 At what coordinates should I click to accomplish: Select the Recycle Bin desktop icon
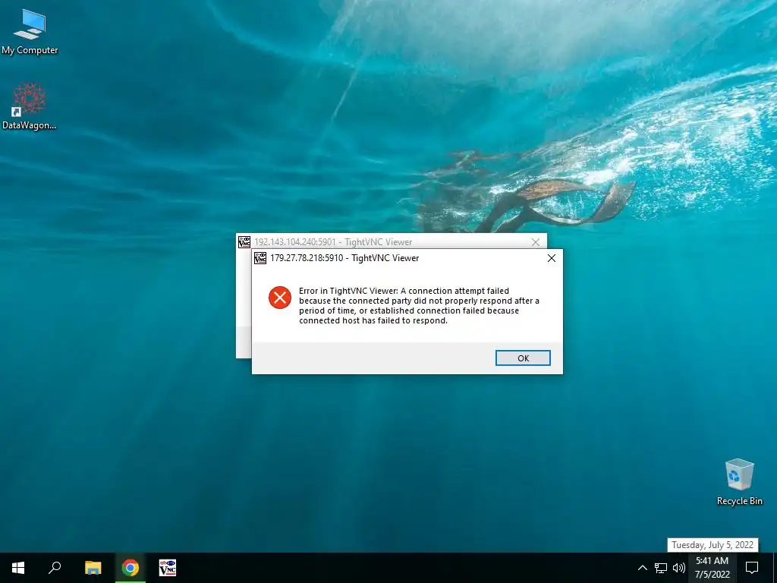739,482
